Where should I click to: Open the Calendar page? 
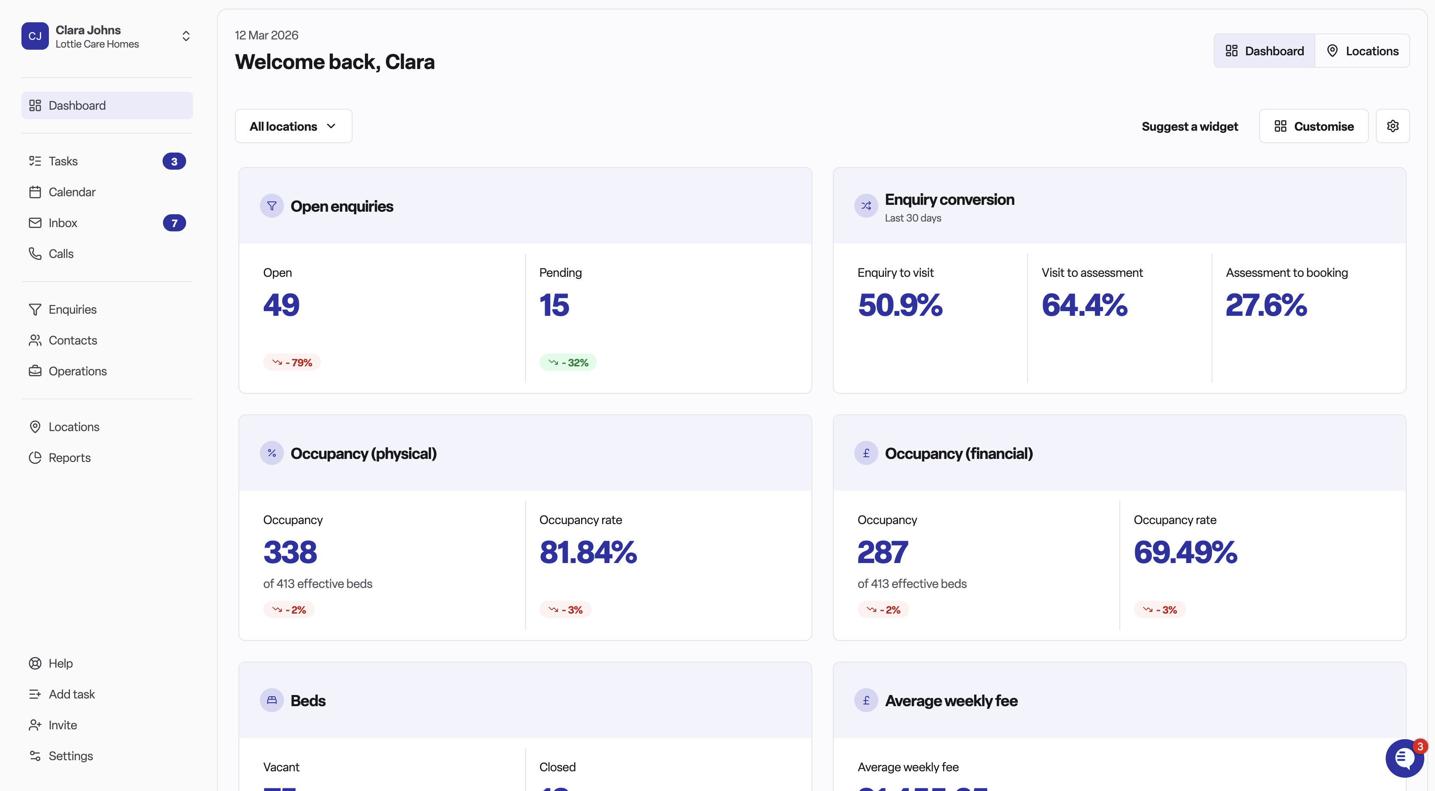tap(107, 192)
